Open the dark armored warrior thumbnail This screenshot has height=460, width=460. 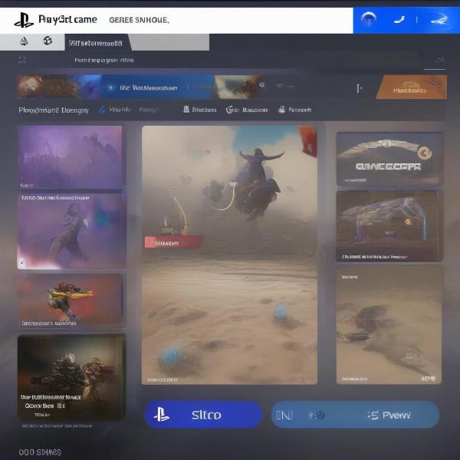point(71,376)
